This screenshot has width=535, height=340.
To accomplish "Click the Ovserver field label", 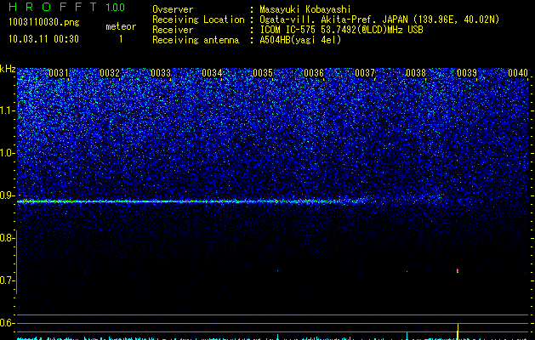I will tap(173, 9).
